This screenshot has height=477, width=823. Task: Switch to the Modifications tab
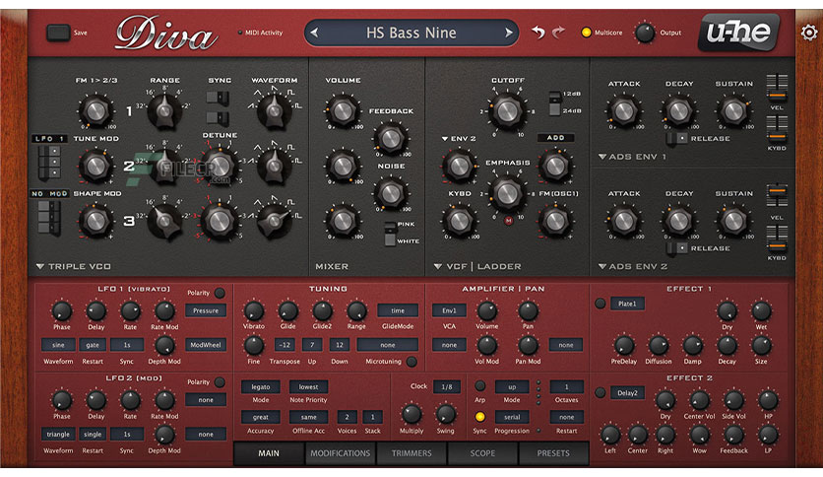click(340, 452)
